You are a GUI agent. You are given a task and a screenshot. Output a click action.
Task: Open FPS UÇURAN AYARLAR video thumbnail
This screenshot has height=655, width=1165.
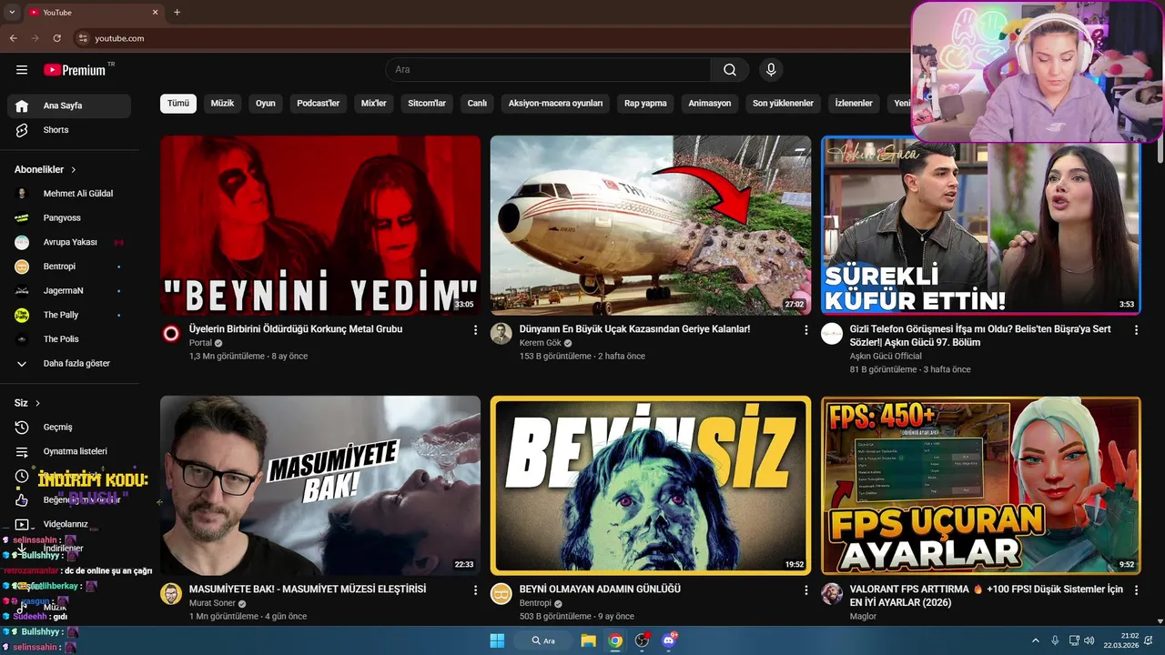pos(981,485)
